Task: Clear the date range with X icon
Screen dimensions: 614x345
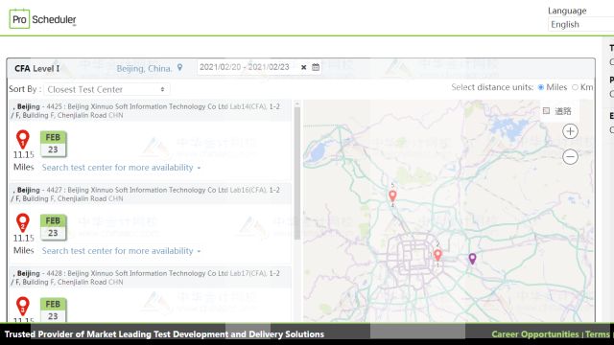Action: 303,67
